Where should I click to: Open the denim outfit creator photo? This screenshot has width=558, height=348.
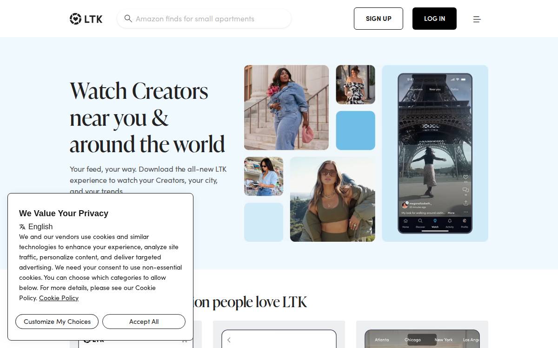tap(286, 108)
